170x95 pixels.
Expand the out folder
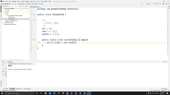pyautogui.click(x=4, y=12)
